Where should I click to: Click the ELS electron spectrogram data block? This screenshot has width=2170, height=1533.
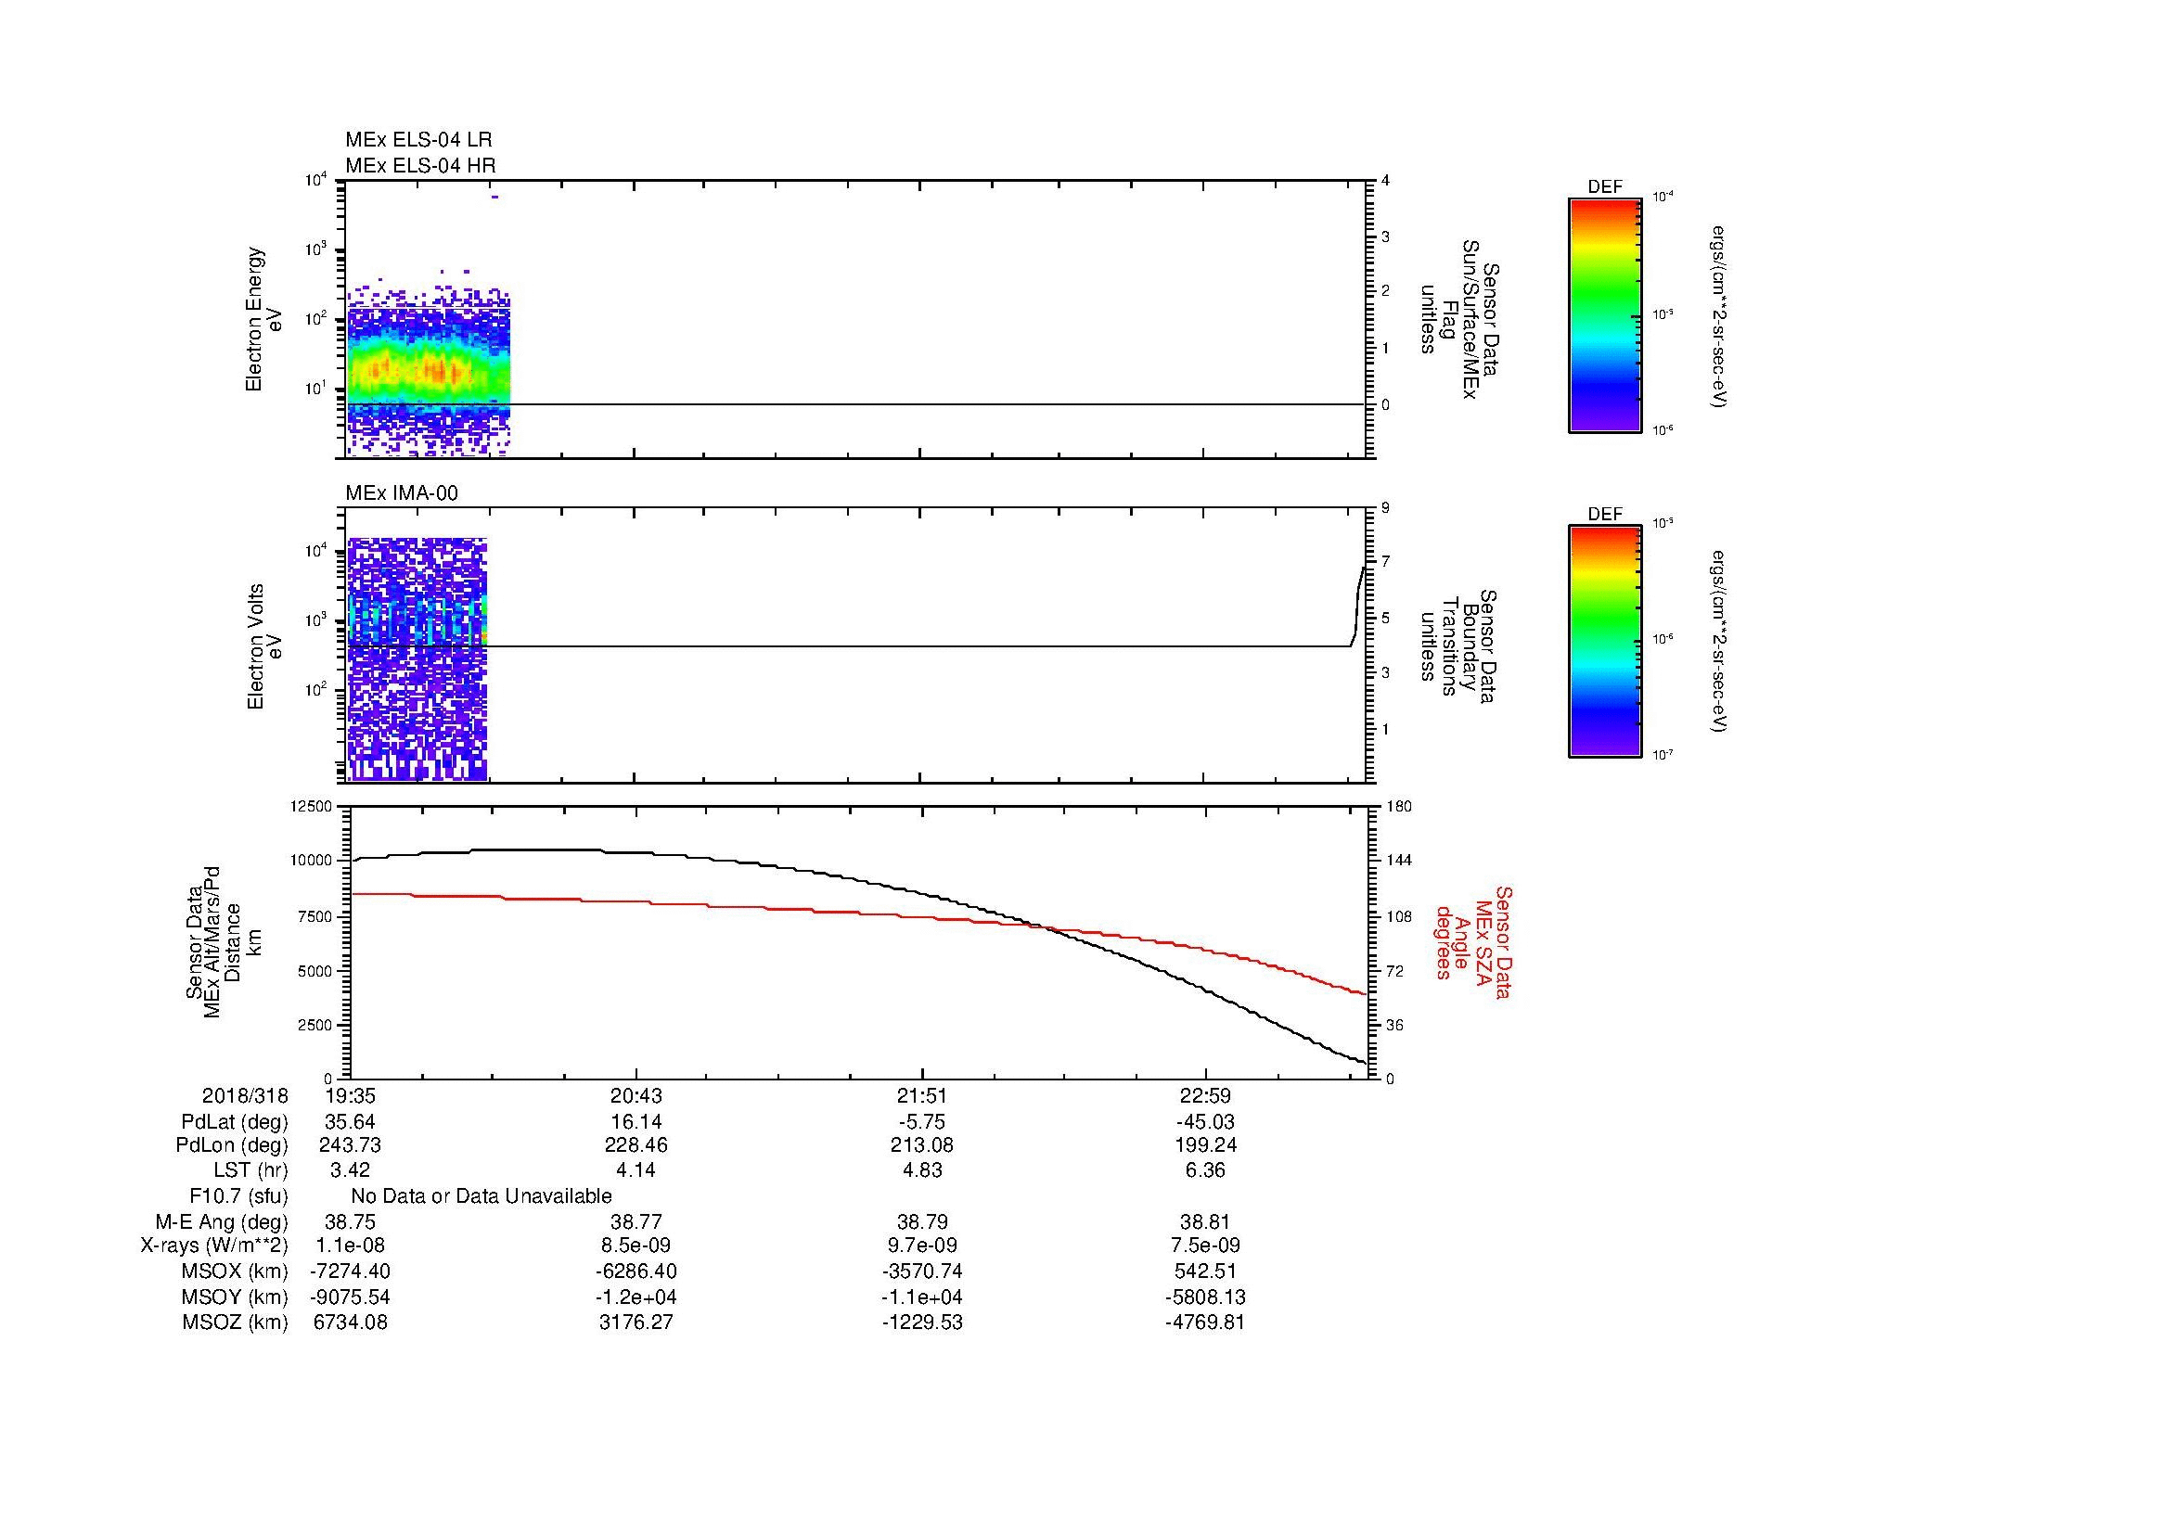[428, 373]
